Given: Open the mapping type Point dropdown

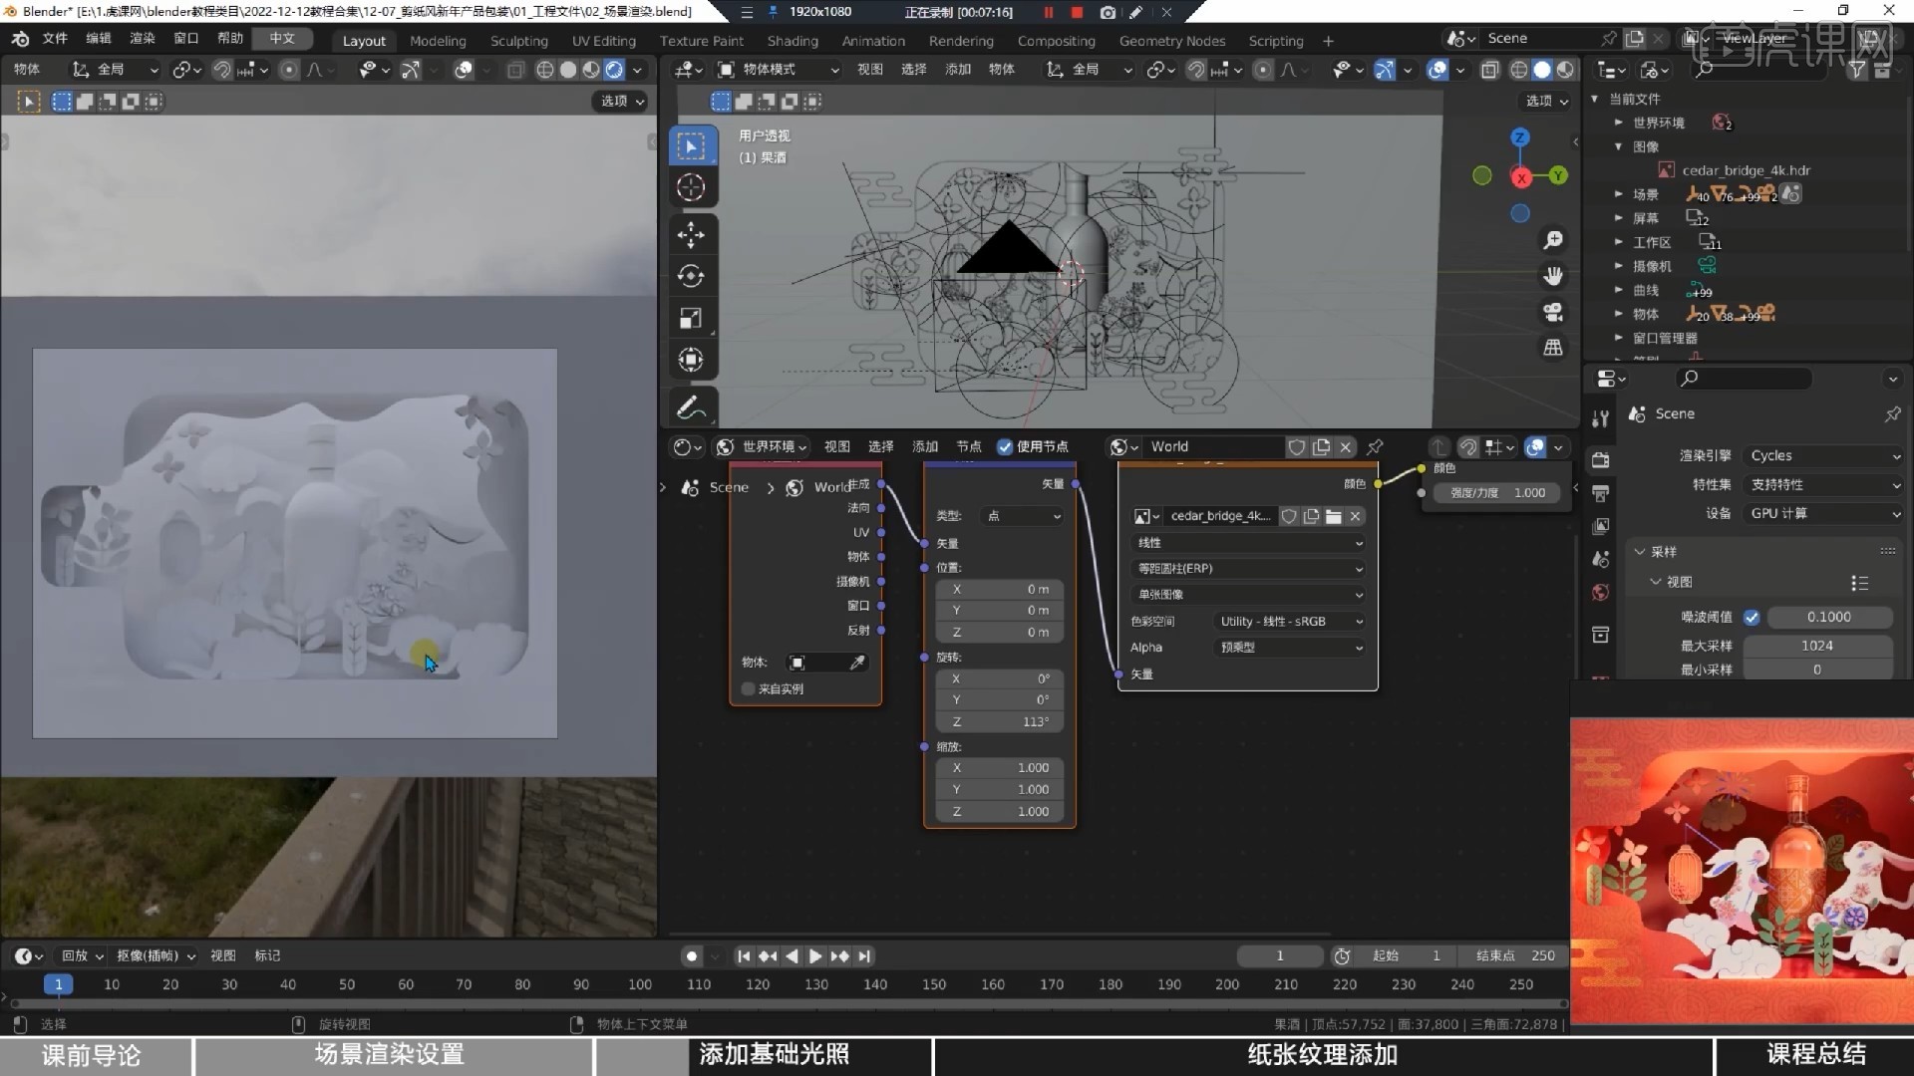Looking at the screenshot, I should pos(1022,516).
